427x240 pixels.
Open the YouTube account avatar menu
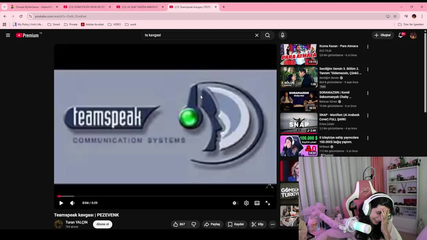413,35
